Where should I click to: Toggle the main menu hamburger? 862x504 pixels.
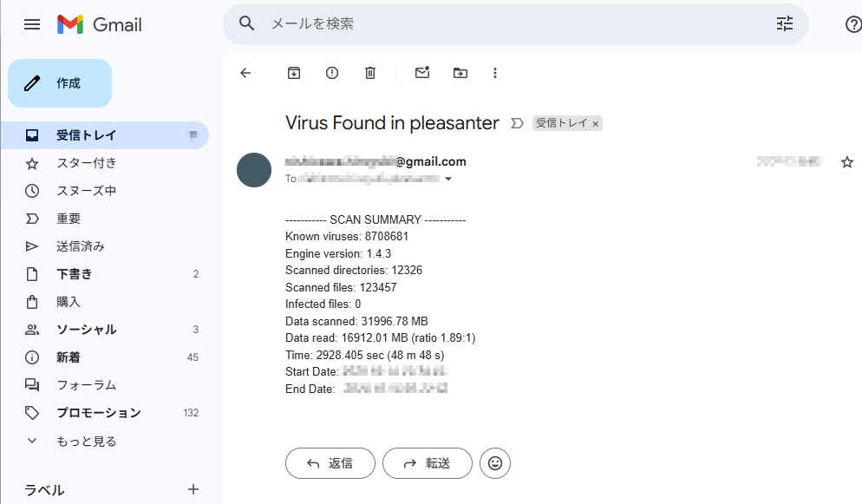click(x=32, y=24)
